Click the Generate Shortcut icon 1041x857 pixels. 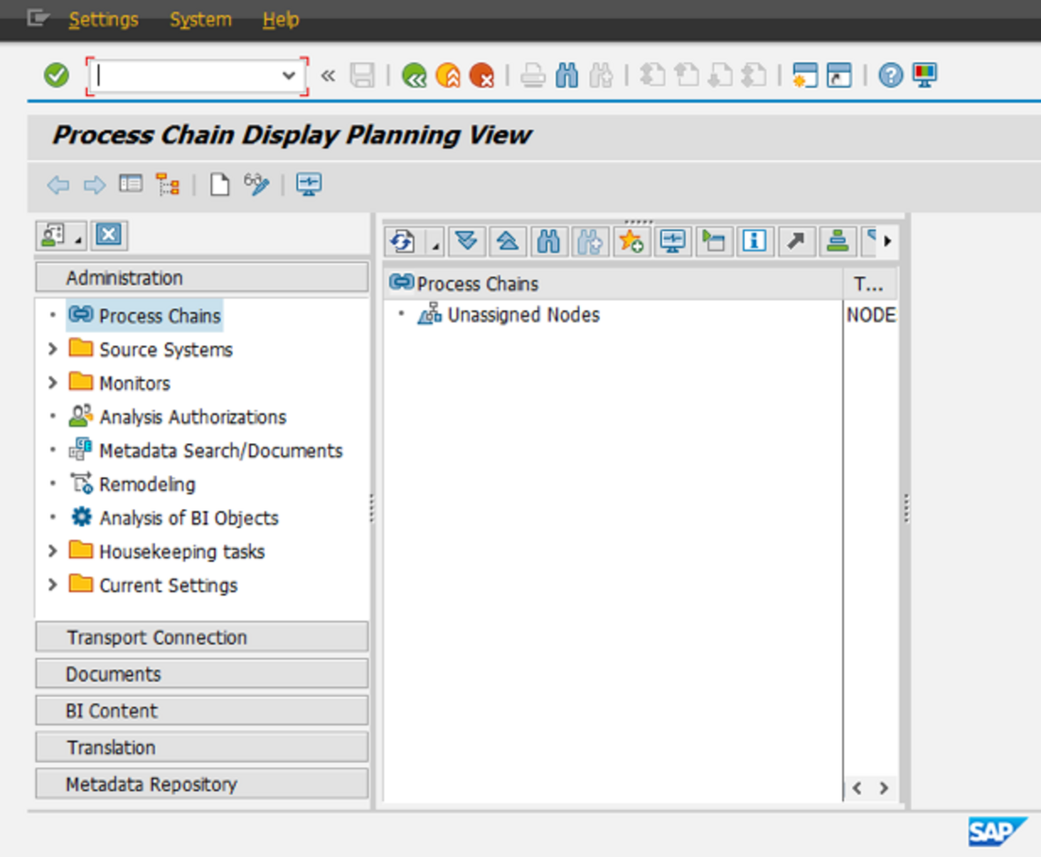(x=839, y=75)
